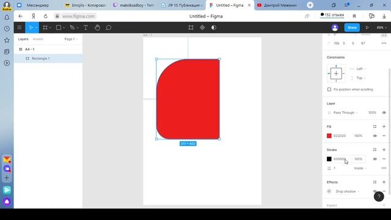Toggle layer visibility eye in Layer section
This screenshot has height=220, width=391.
click(384, 112)
